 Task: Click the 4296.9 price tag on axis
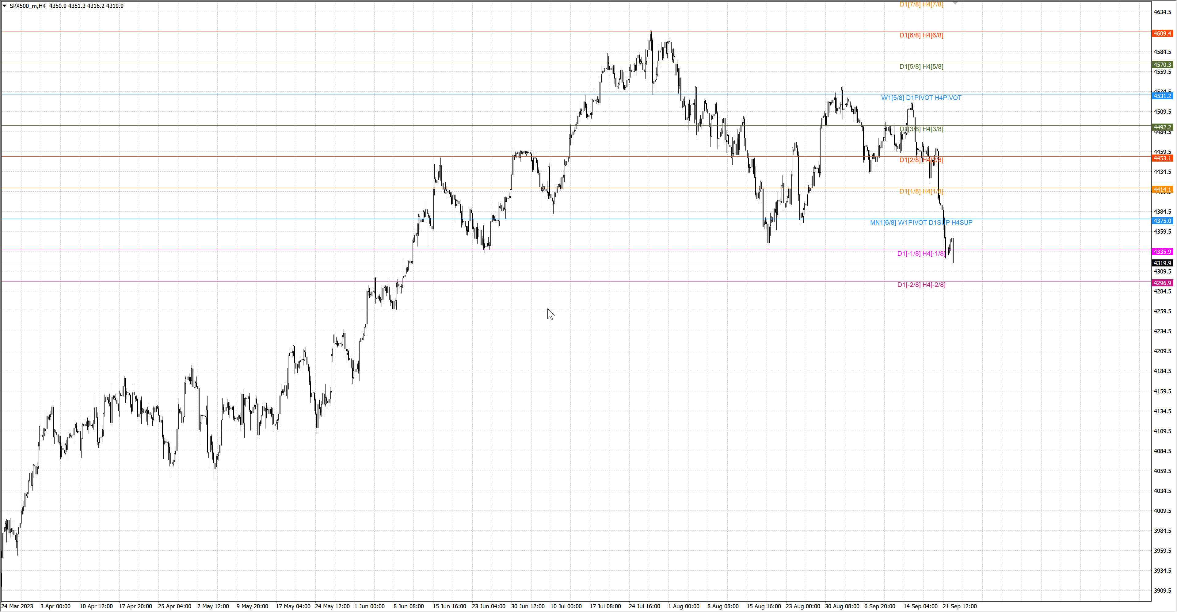[1162, 283]
